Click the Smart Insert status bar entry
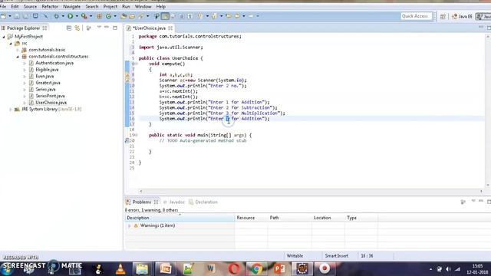The width and height of the screenshot is (491, 276). 336,255
